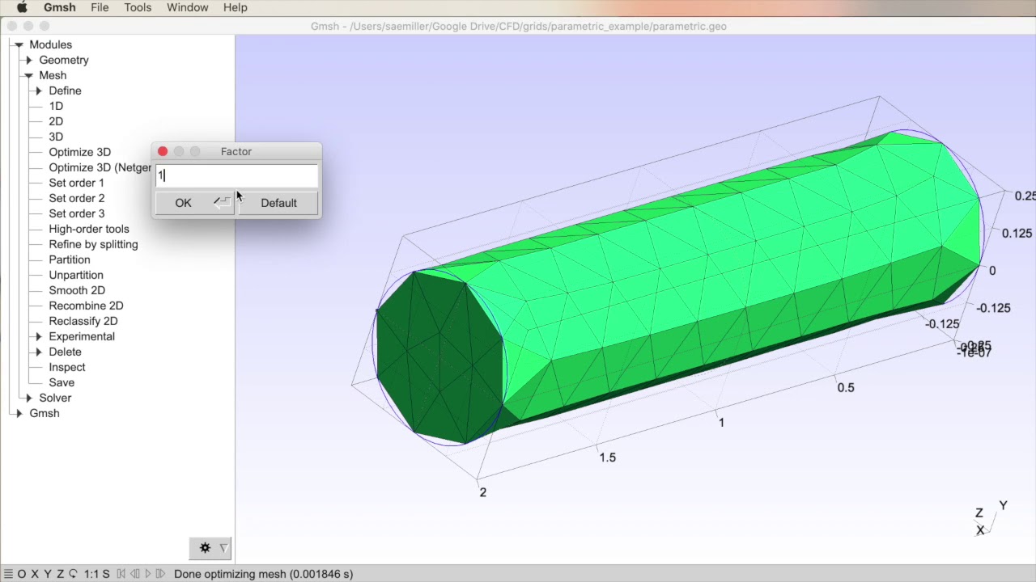
Task: Apply Smooth 2D to the mesh
Action: [x=77, y=290]
